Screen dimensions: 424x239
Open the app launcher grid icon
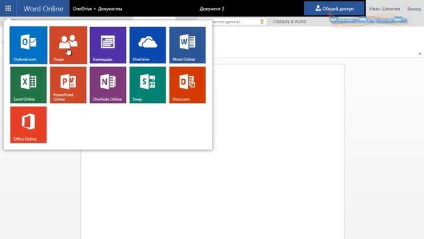click(8, 9)
